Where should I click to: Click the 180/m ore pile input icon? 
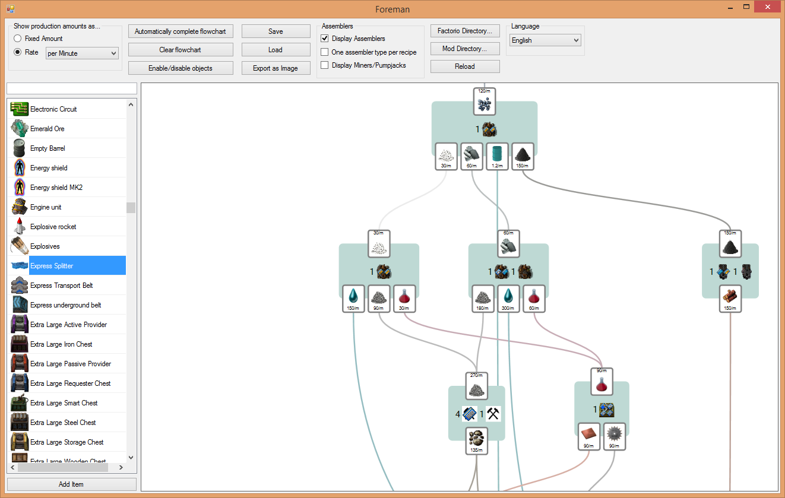[x=483, y=299]
